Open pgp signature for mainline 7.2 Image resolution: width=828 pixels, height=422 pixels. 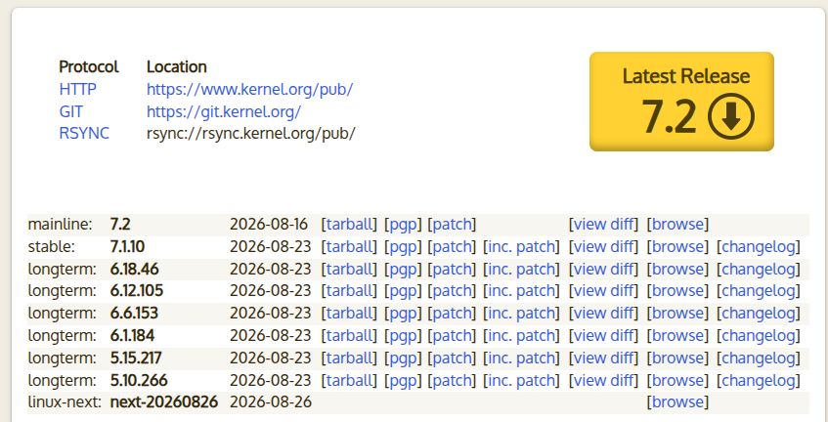(x=403, y=225)
